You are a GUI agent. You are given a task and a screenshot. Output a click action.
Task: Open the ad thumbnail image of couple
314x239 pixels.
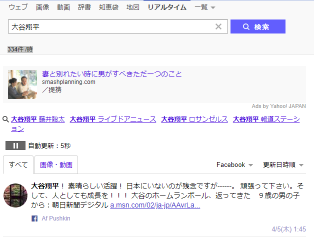(x=22, y=84)
